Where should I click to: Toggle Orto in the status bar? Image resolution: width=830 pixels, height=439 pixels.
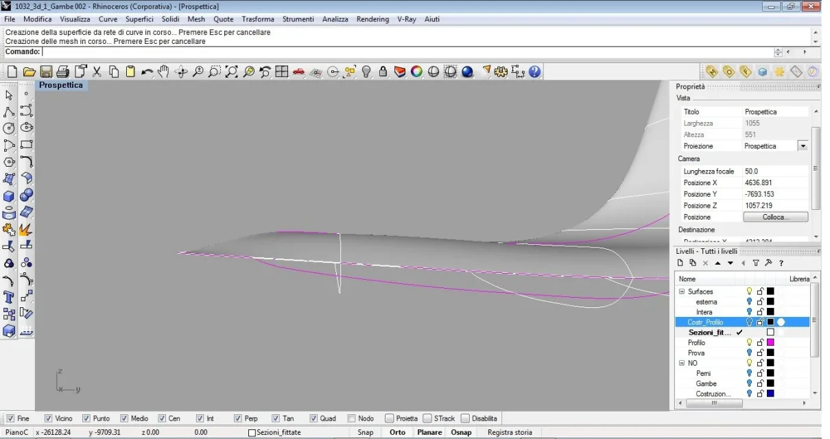[397, 432]
